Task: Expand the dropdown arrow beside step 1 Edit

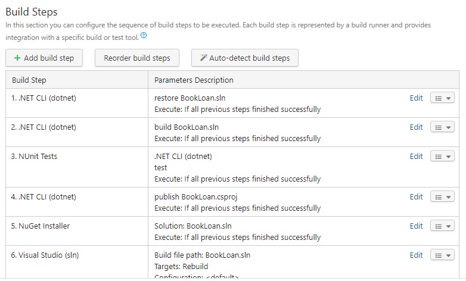Action: 449,98
